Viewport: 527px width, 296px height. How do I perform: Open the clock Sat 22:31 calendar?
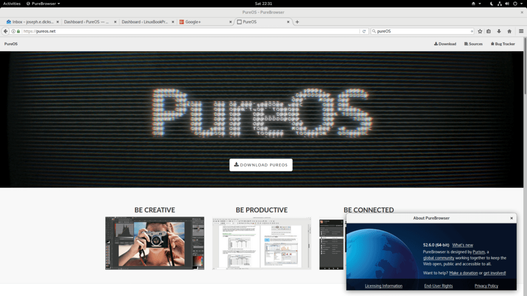pyautogui.click(x=263, y=4)
